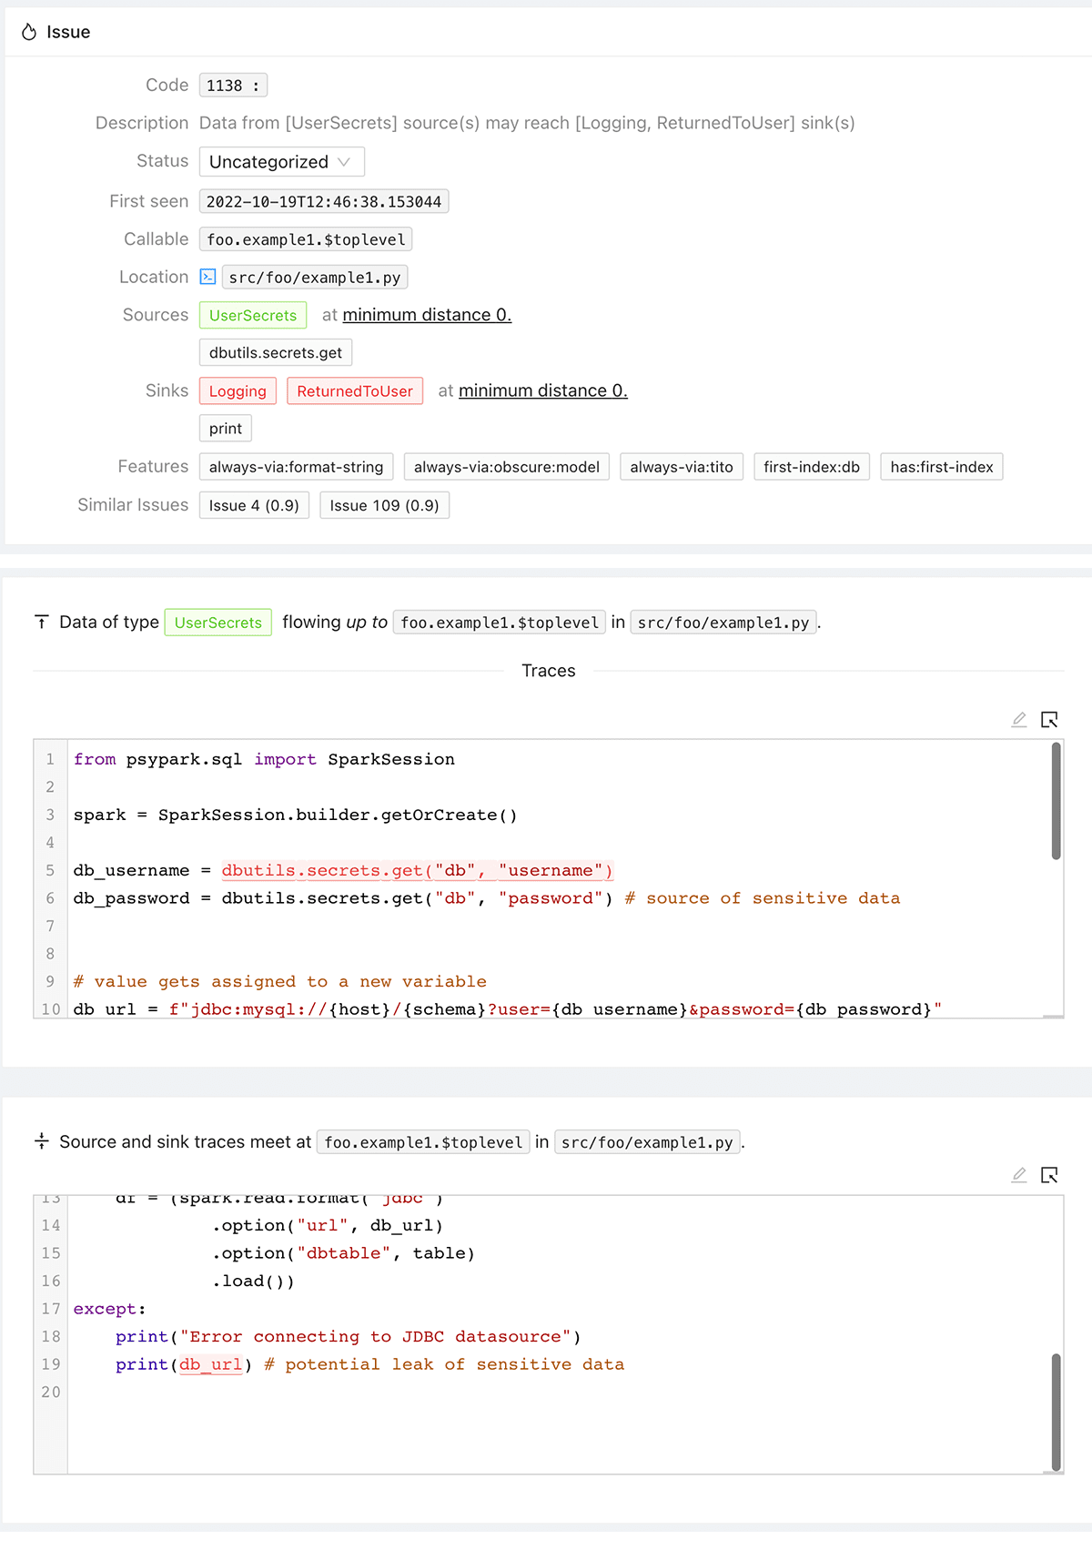Open the Uncategorized status dropdown
The height and width of the screenshot is (1550, 1092).
281,162
